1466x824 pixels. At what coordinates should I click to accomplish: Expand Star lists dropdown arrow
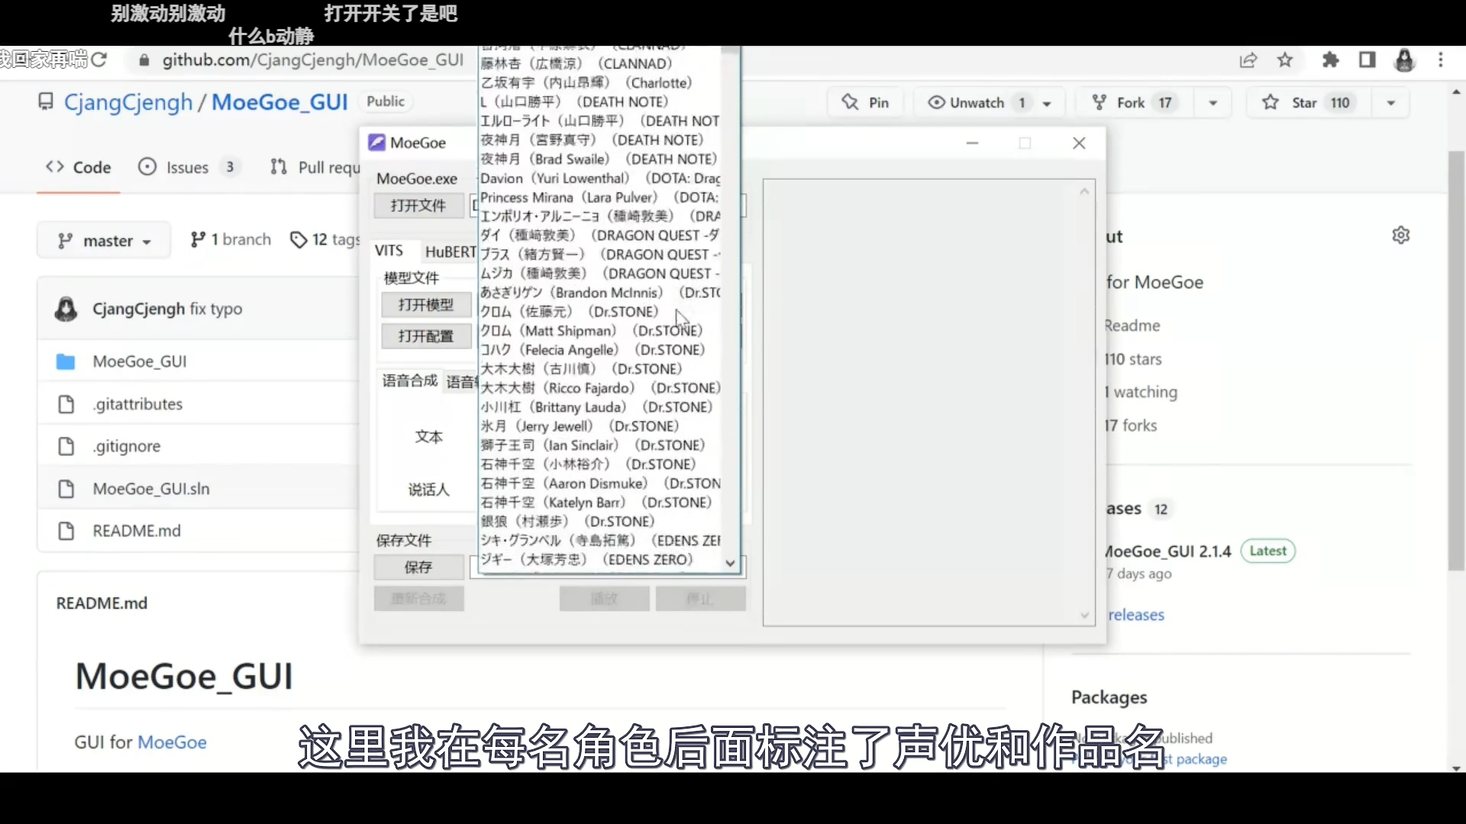[1390, 103]
